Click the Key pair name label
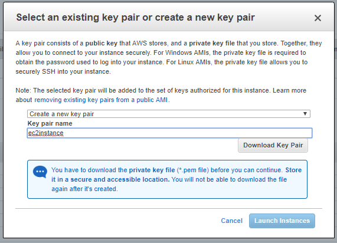The image size is (337, 243). (50, 123)
